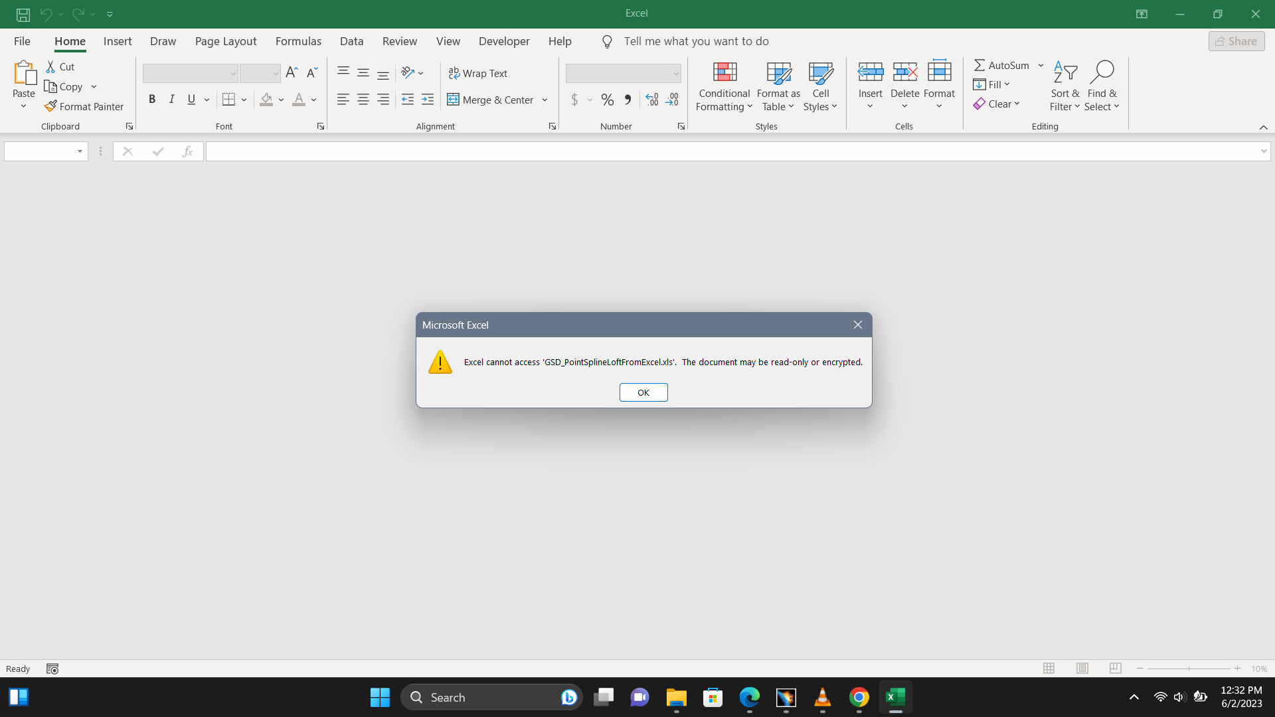This screenshot has height=717, width=1275.
Task: Toggle Wrap Text option
Action: pos(478,73)
